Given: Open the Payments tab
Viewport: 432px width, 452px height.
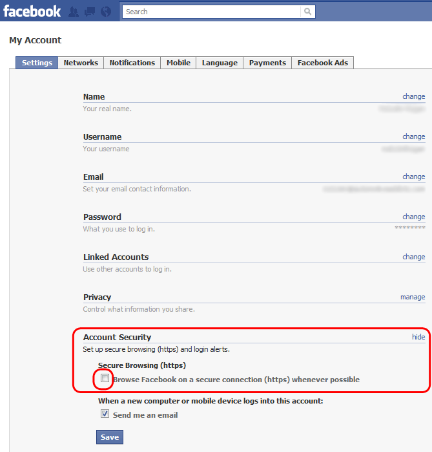Looking at the screenshot, I should pyautogui.click(x=267, y=63).
